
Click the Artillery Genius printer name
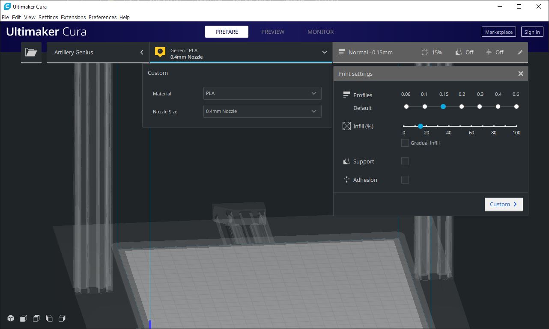click(74, 52)
